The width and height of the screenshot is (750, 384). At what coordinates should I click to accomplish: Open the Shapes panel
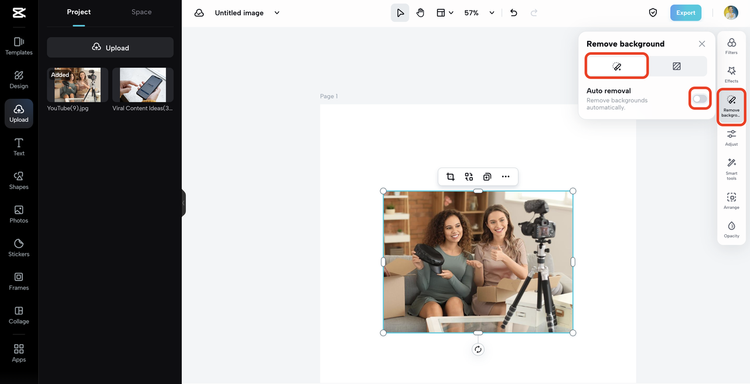click(x=19, y=180)
